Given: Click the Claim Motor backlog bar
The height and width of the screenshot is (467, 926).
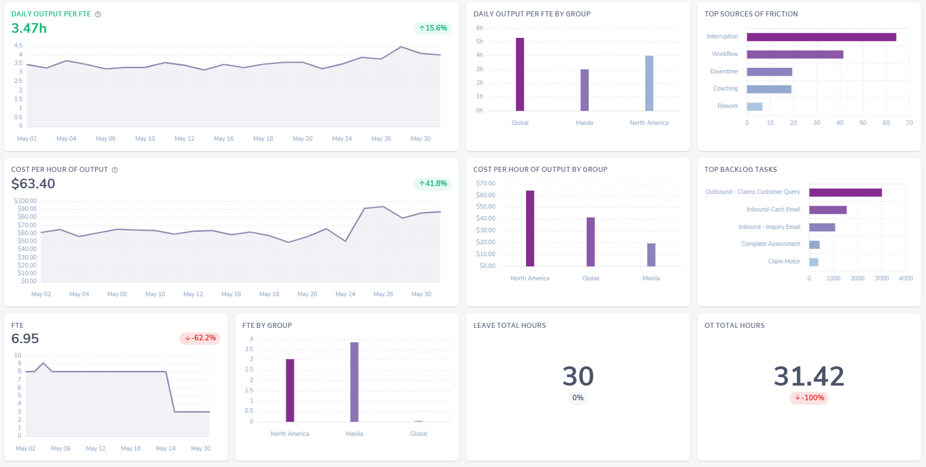Looking at the screenshot, I should tap(813, 262).
